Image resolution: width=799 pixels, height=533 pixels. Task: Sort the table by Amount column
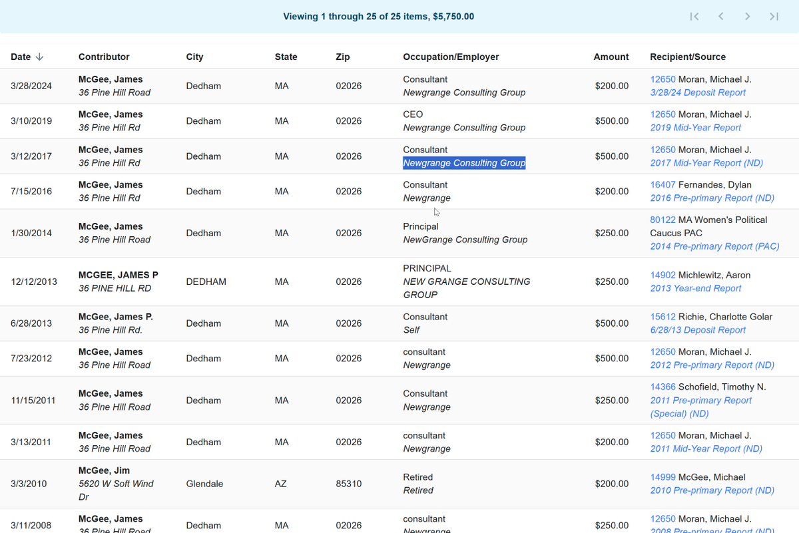[611, 57]
